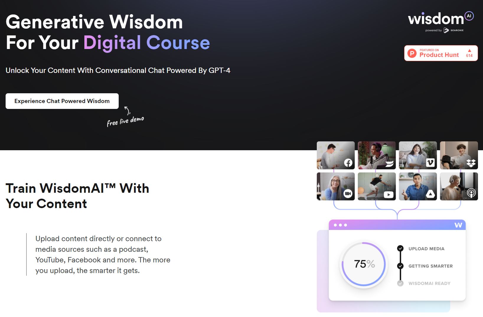Click the Digital Course gradient heading text
483x317 pixels.
146,43
